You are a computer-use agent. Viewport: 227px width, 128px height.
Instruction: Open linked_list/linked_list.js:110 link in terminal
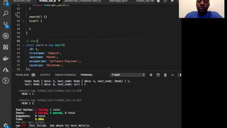pyautogui.click(x=59, y=91)
